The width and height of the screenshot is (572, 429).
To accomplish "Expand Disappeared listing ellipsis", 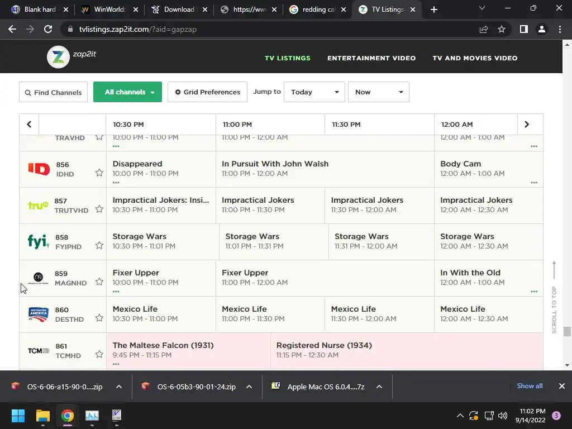I will 116,183.
